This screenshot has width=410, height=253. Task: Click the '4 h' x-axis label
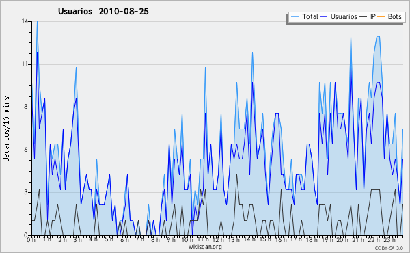93,239
